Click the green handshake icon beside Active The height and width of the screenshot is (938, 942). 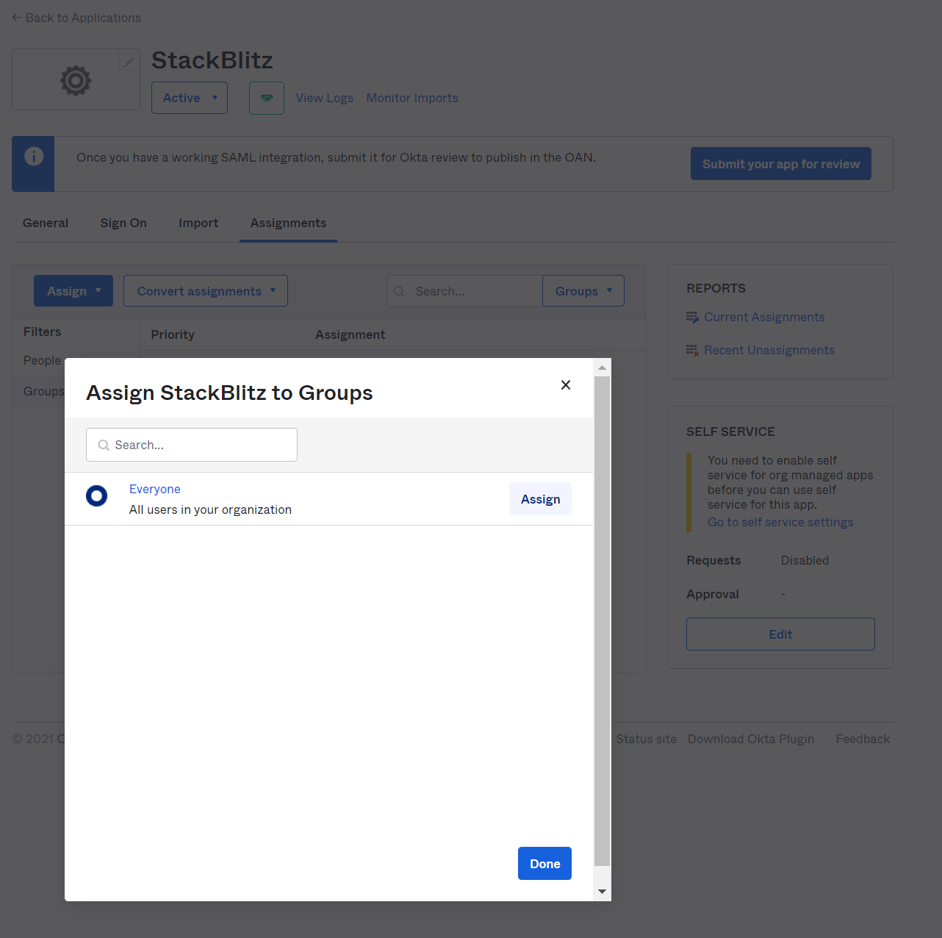click(x=266, y=97)
